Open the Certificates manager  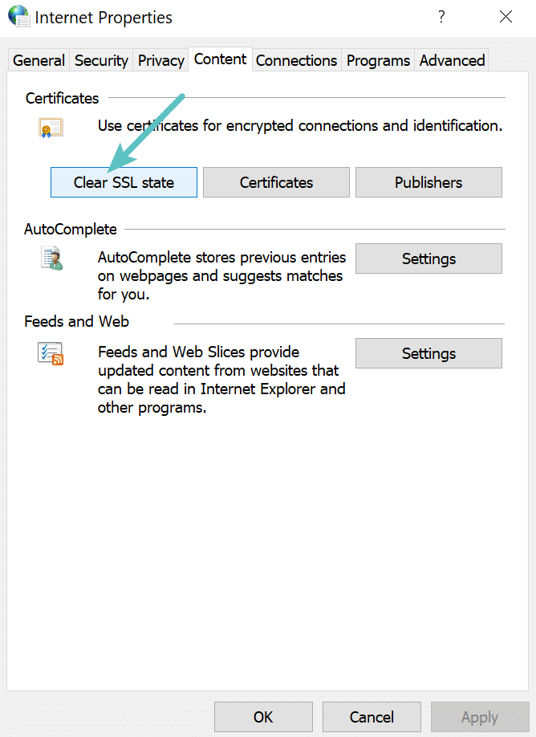[x=276, y=182]
